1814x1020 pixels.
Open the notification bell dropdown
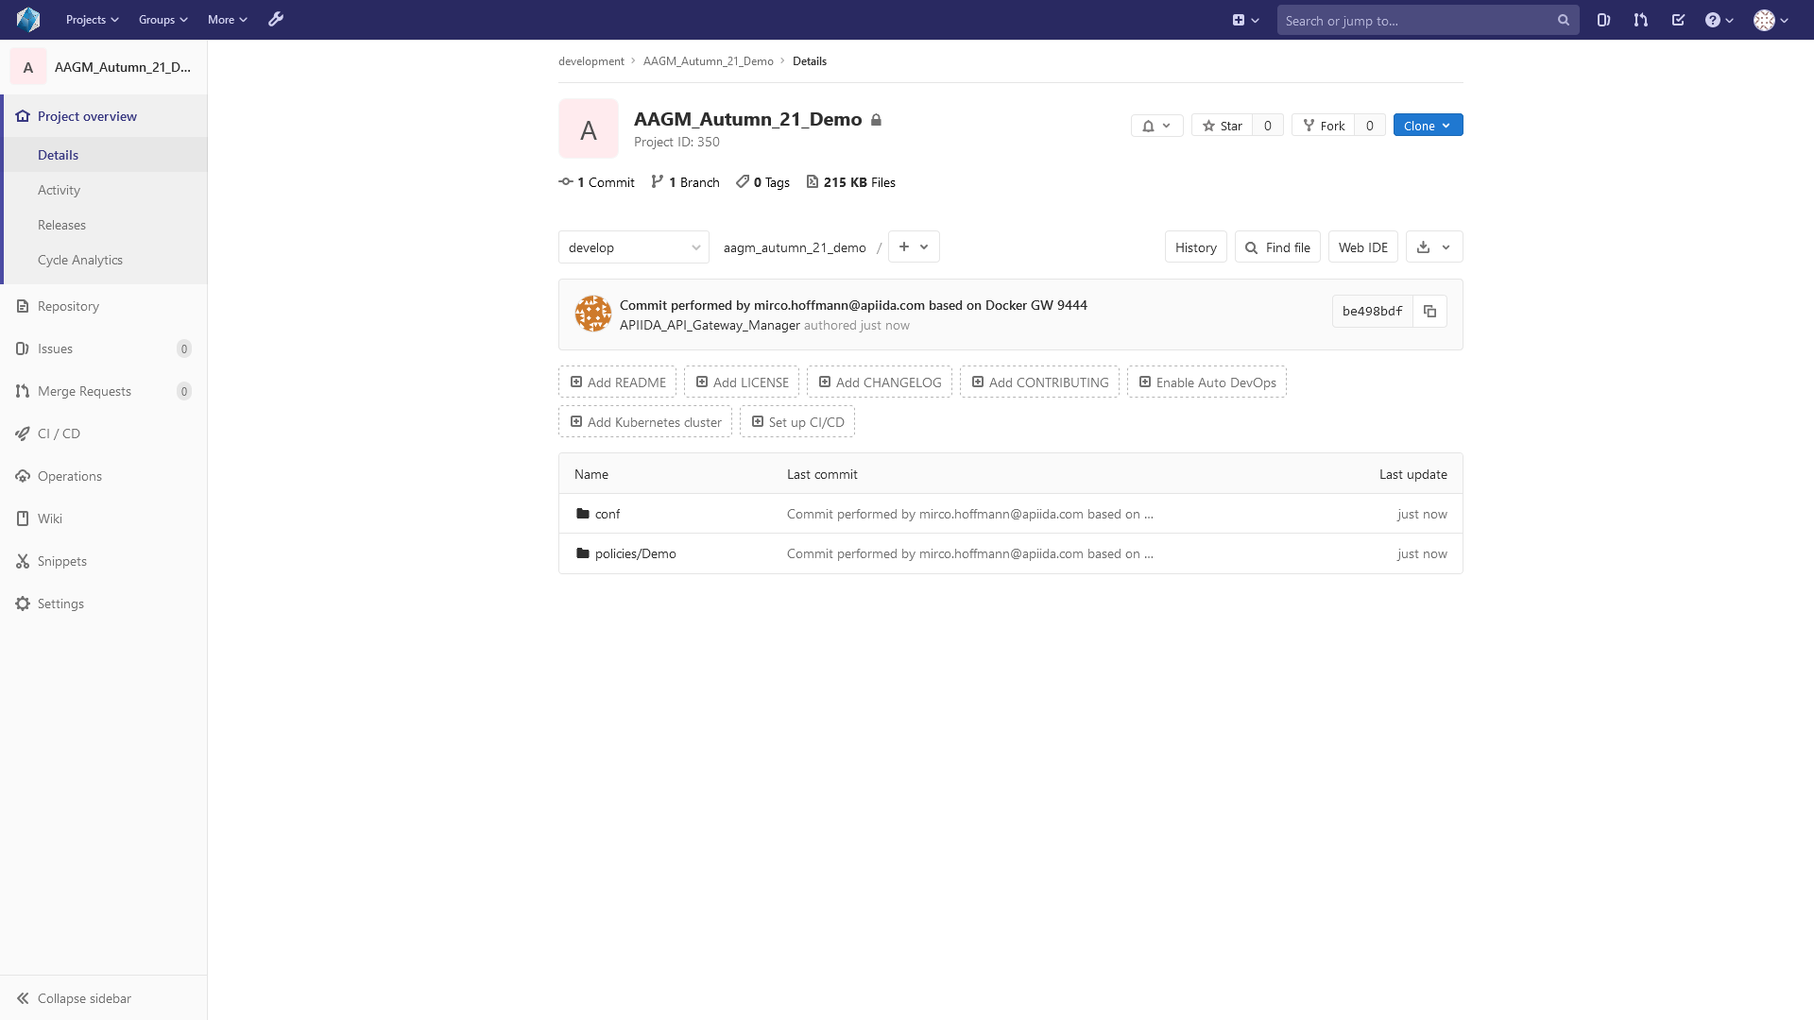pos(1156,126)
